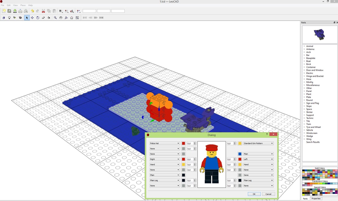
Task: Open the Right arm dropdown
Action: 164,159
